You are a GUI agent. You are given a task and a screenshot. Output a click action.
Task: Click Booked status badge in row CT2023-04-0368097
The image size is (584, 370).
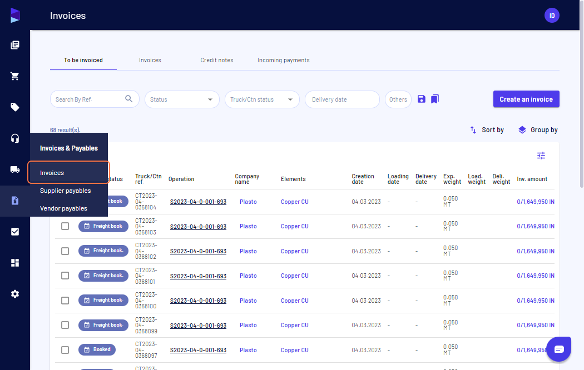point(97,349)
